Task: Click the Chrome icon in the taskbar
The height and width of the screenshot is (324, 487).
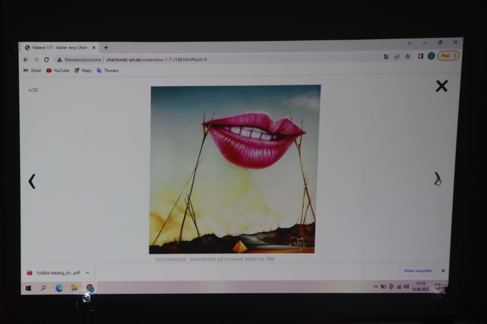Action: tap(90, 288)
